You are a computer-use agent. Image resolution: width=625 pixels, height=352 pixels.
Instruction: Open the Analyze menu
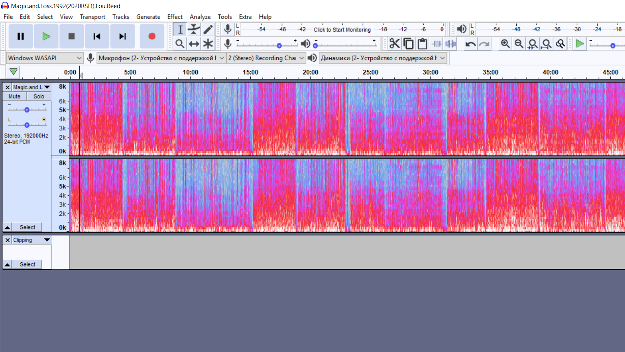pyautogui.click(x=200, y=17)
